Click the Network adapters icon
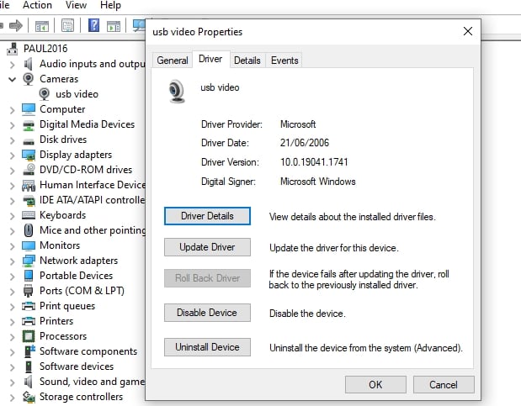Screen dimensions: 521x406 (x=29, y=261)
